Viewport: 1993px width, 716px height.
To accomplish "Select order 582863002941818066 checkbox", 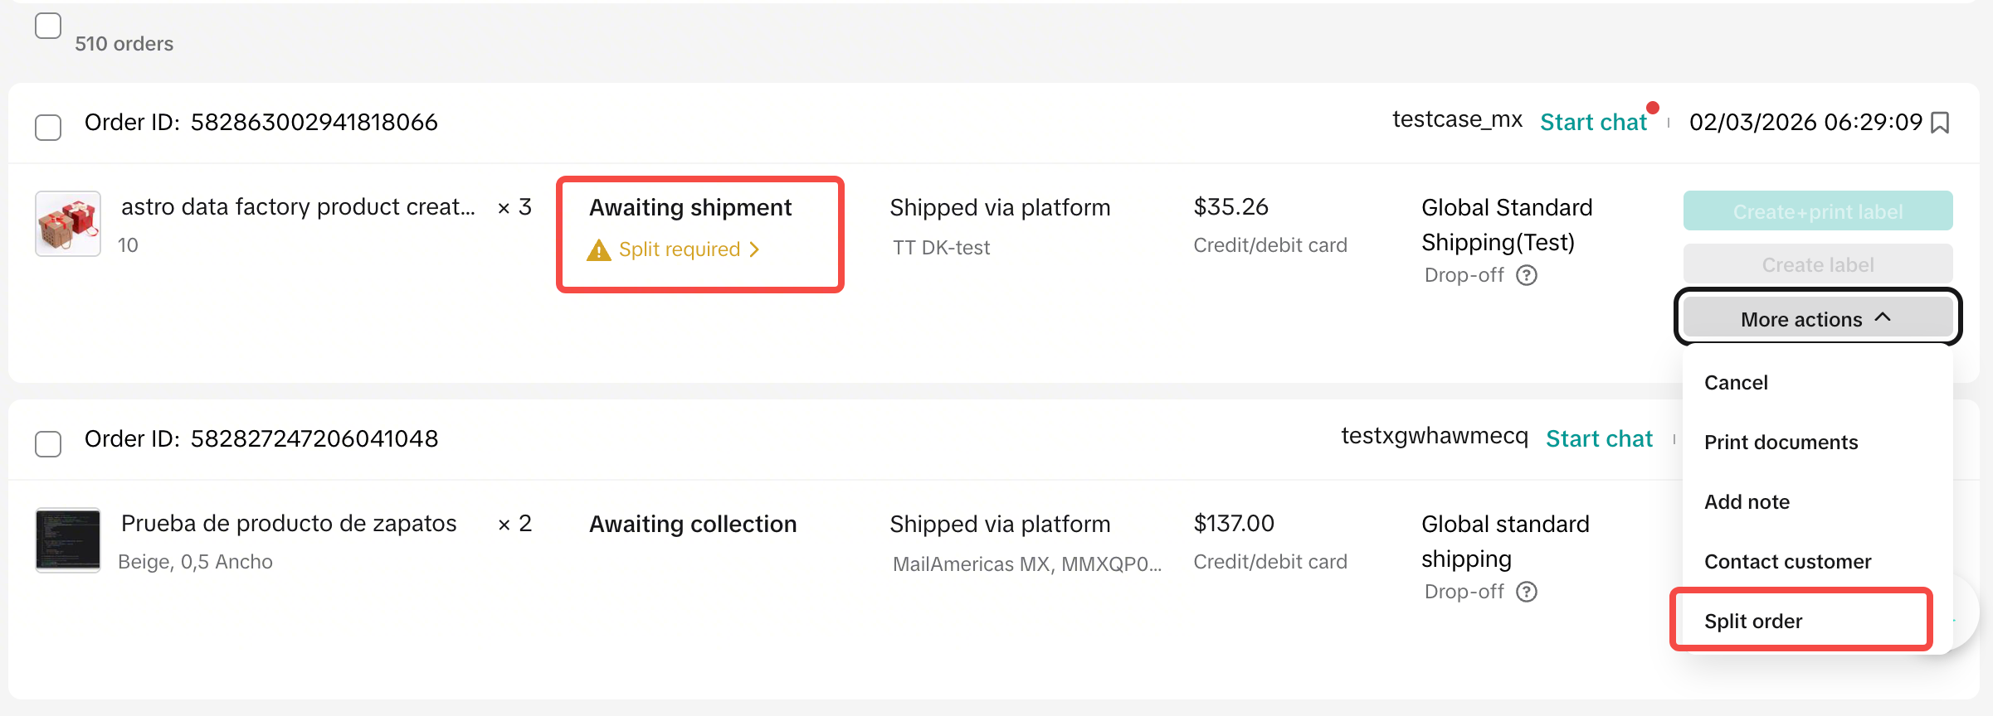I will coord(48,128).
